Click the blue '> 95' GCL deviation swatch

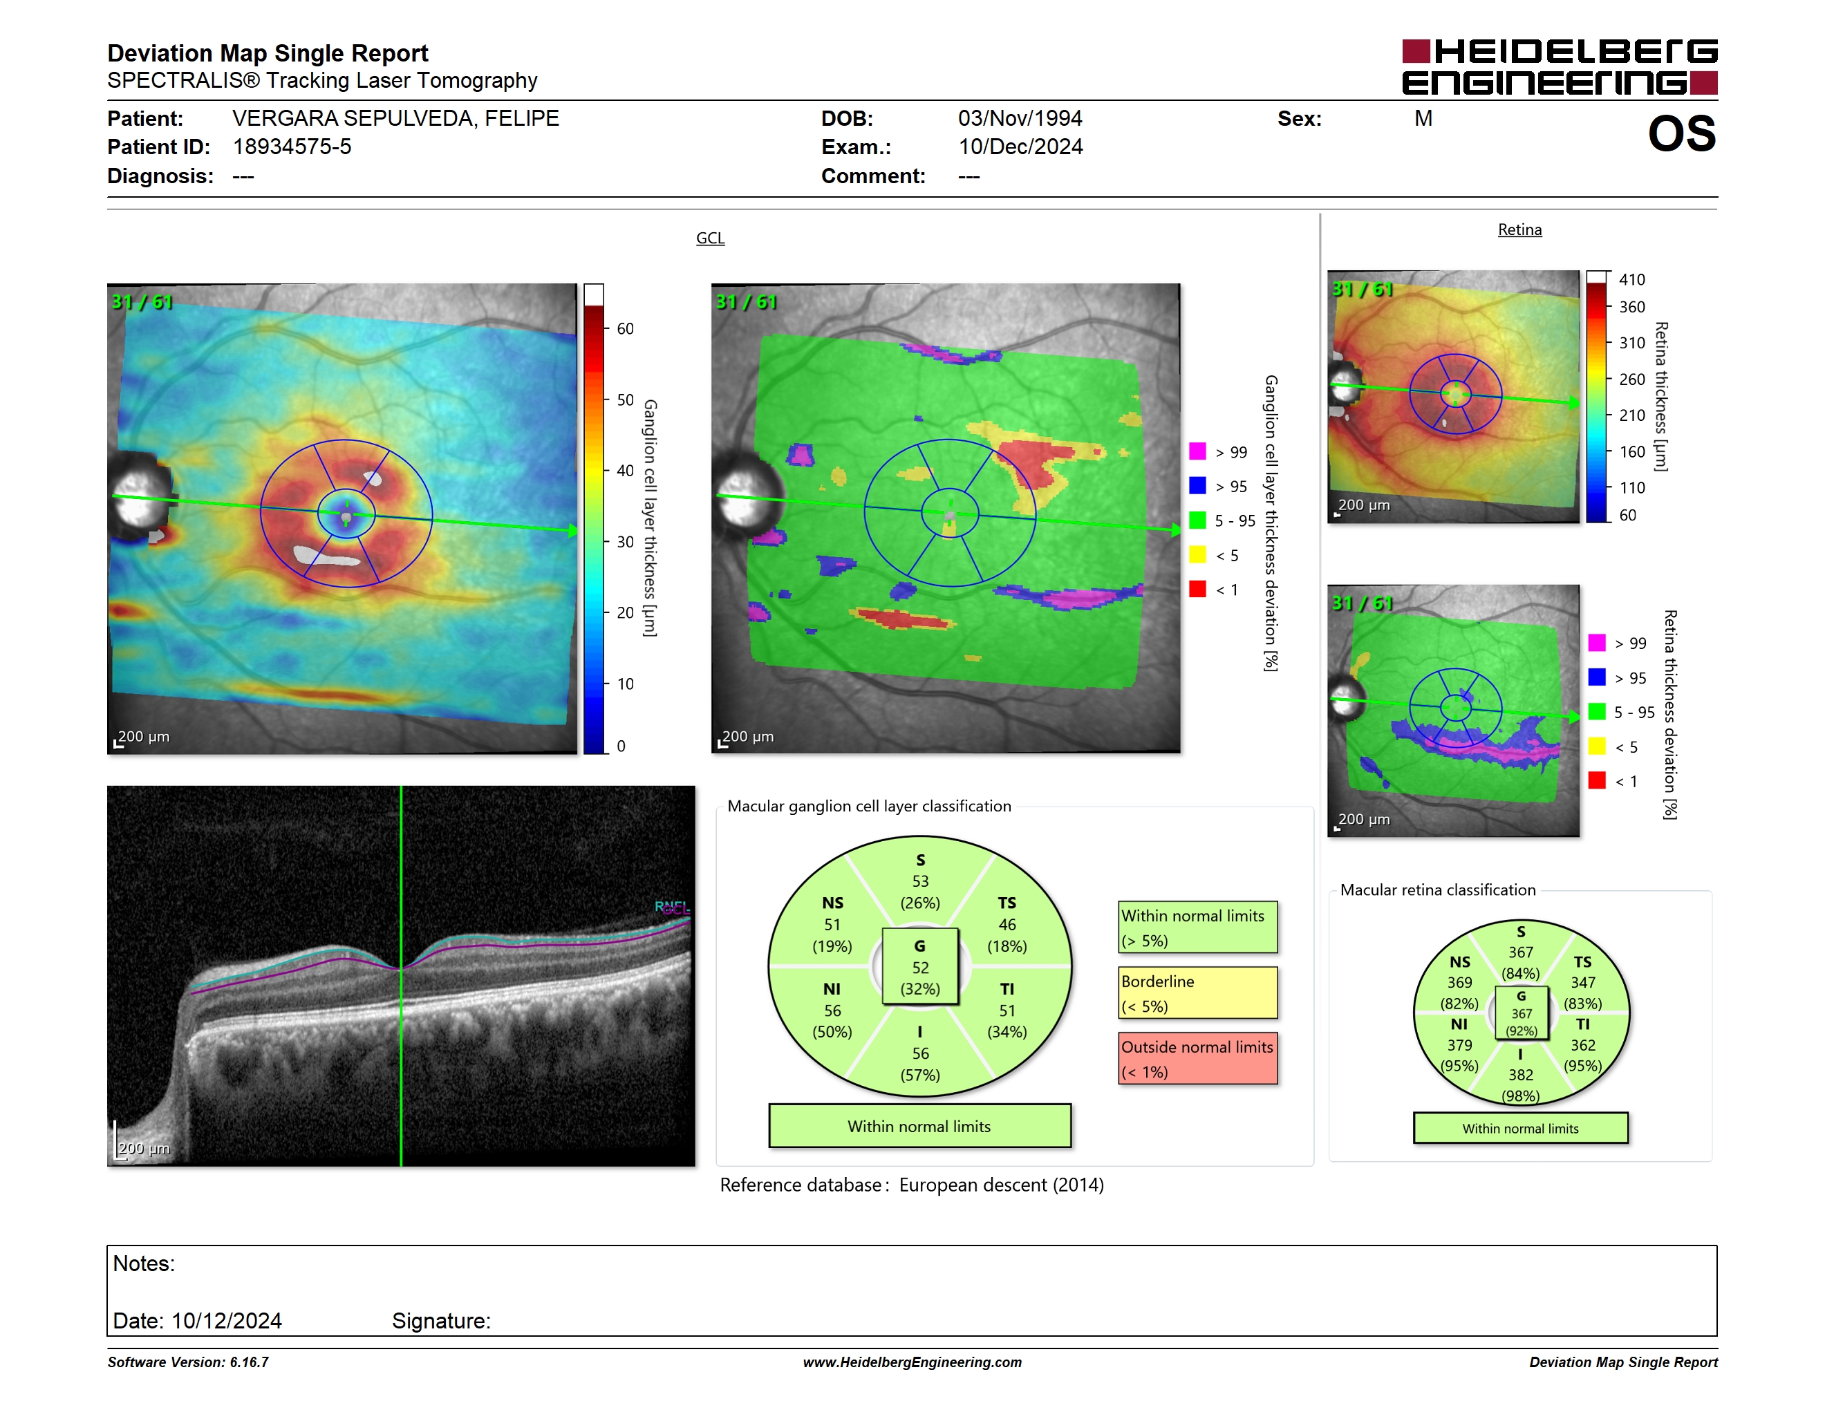point(1197,486)
